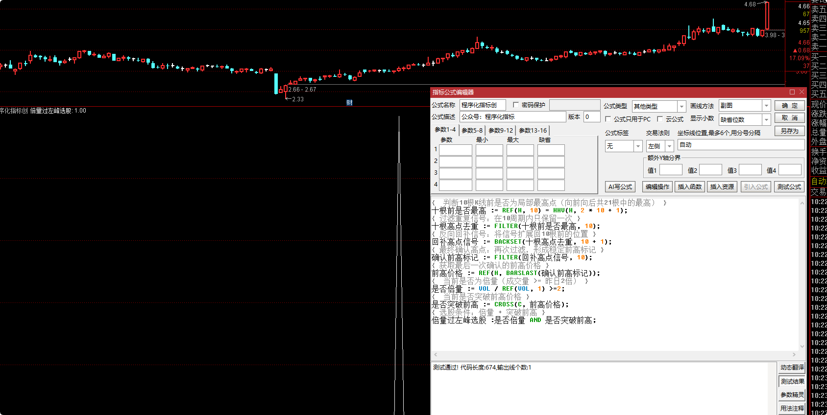
Task: Click the 财 marker on the K-line chart
Action: click(349, 102)
